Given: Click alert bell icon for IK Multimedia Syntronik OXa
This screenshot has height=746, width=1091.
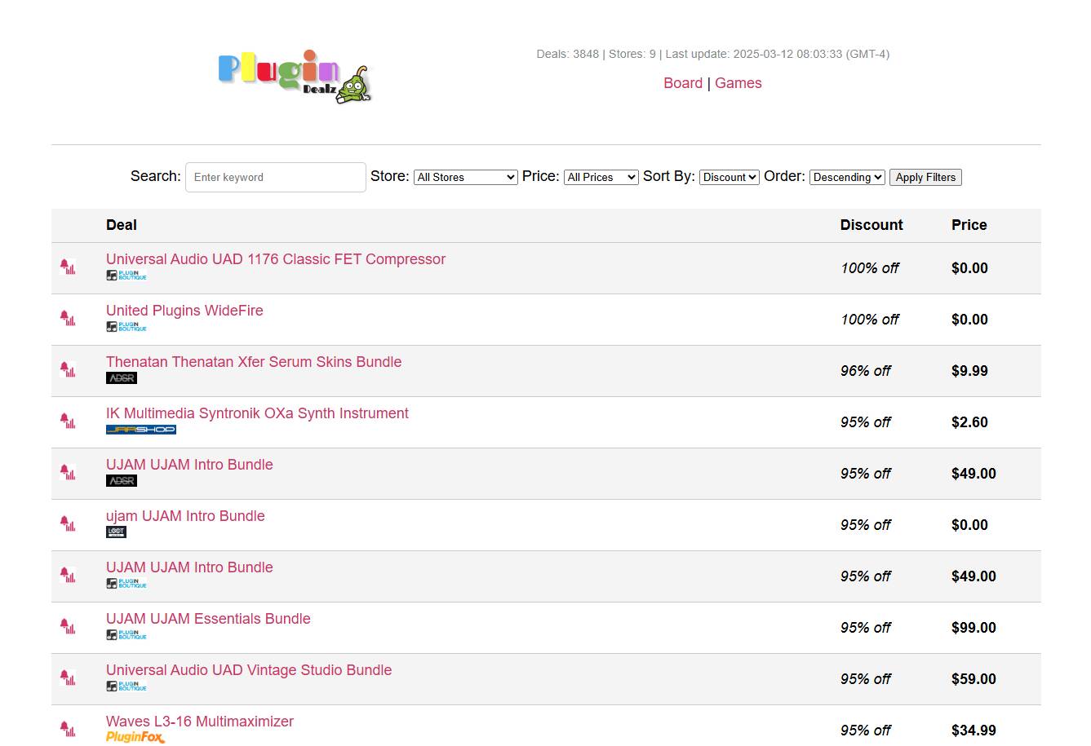Looking at the screenshot, I should coord(68,421).
